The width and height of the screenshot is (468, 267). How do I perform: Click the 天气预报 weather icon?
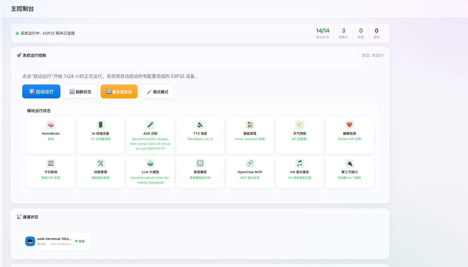[300, 125]
